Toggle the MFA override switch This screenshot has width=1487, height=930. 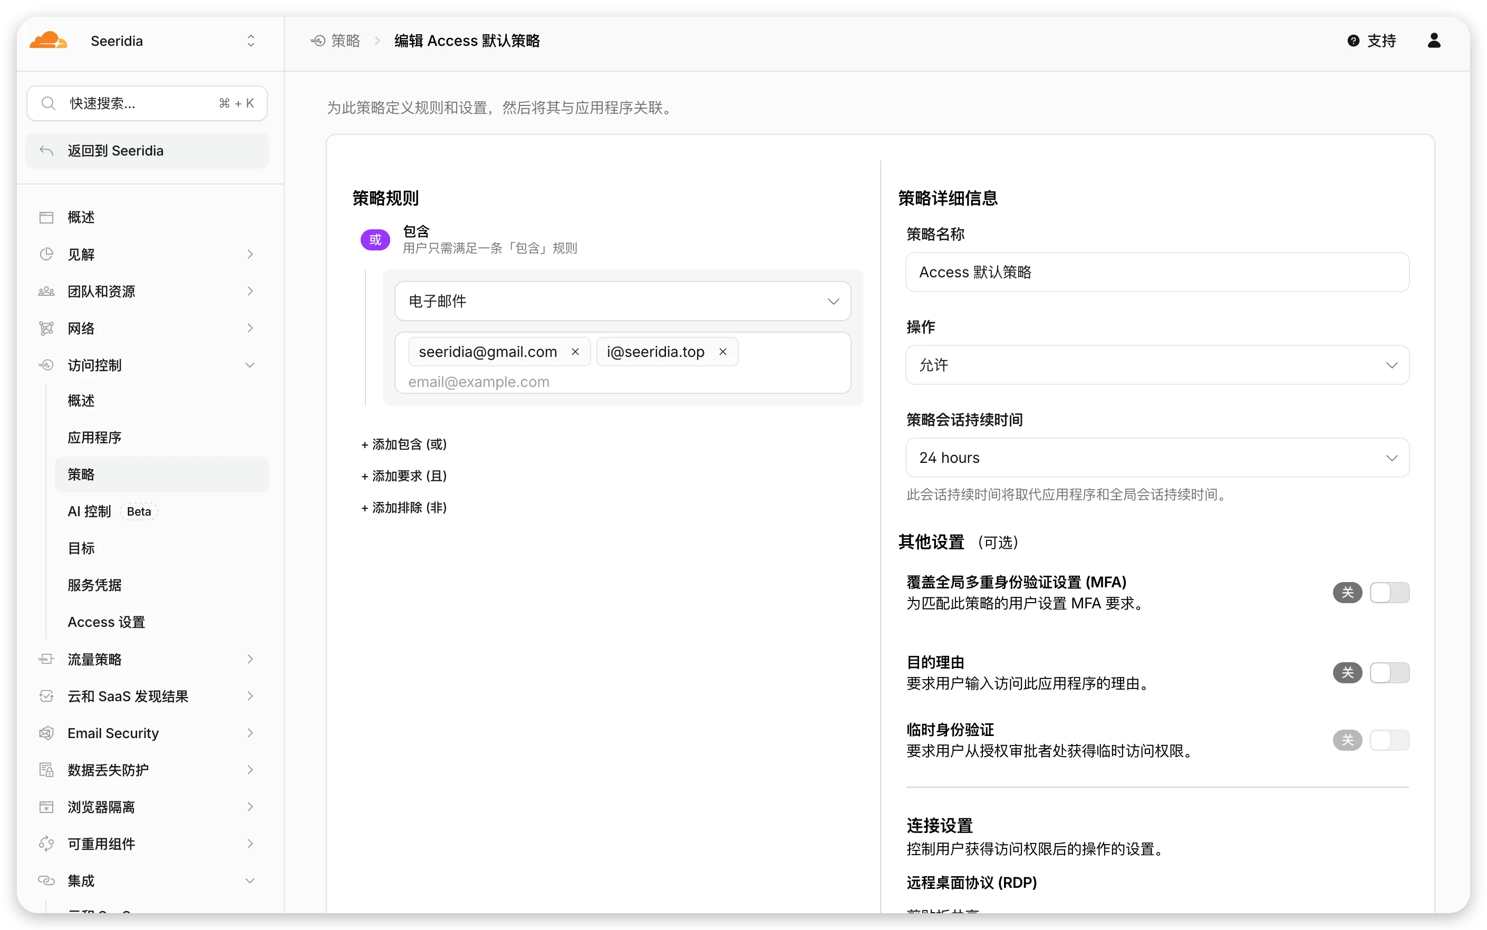click(x=1389, y=593)
